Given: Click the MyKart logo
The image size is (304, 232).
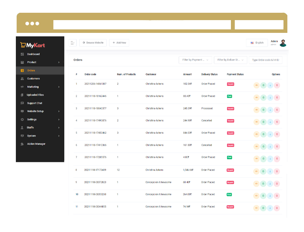Looking at the screenshot, I should tap(32, 45).
